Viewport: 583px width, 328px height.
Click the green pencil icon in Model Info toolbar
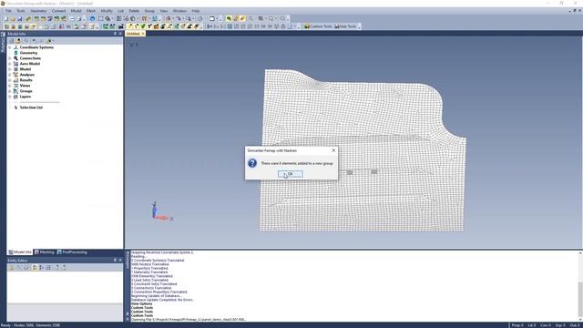pos(48,40)
